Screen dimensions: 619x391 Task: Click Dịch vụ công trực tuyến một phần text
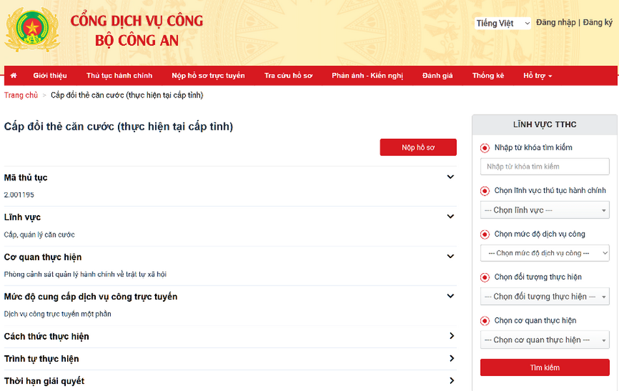(x=57, y=314)
